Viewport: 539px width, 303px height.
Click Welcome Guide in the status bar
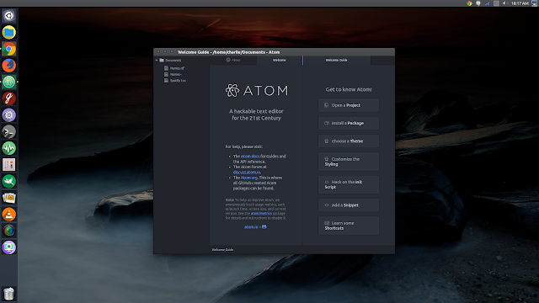pyautogui.click(x=222, y=250)
